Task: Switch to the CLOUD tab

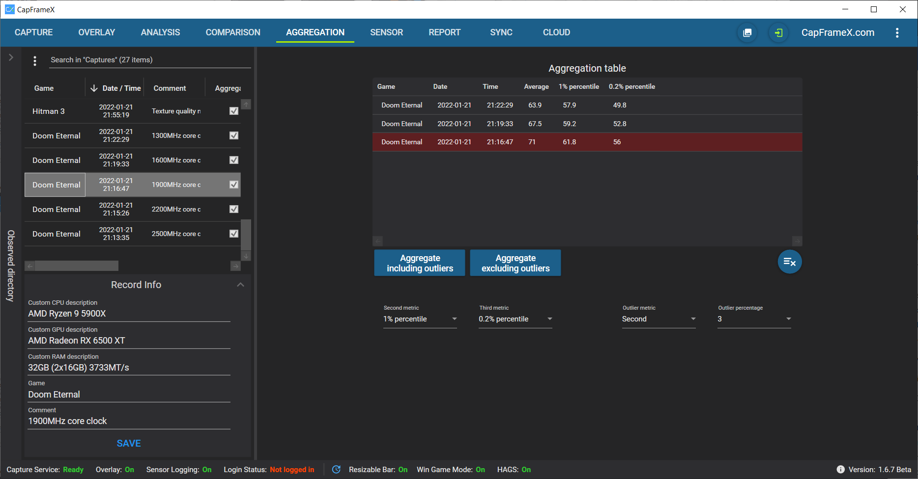Action: 556,32
